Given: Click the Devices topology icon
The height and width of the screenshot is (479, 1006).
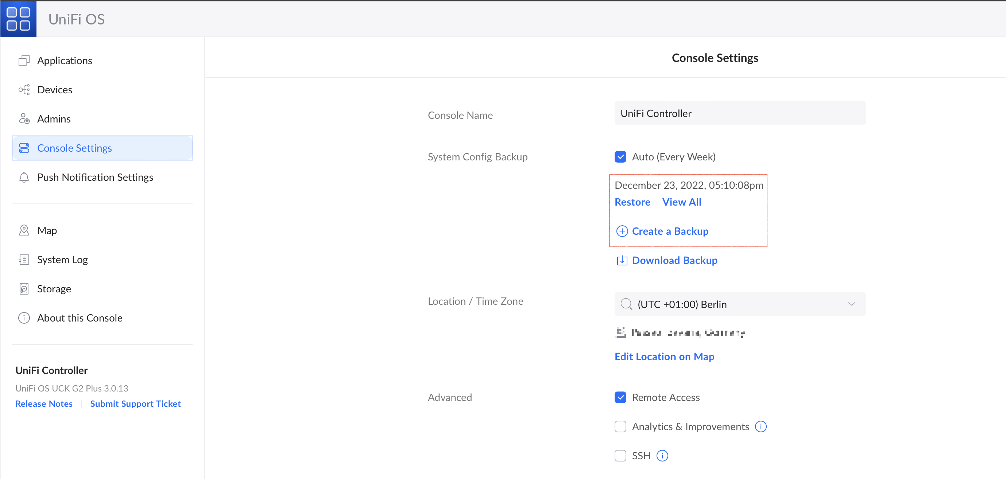Looking at the screenshot, I should click(24, 90).
